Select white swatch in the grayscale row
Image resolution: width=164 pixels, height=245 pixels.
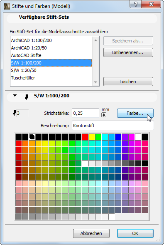click(85, 163)
